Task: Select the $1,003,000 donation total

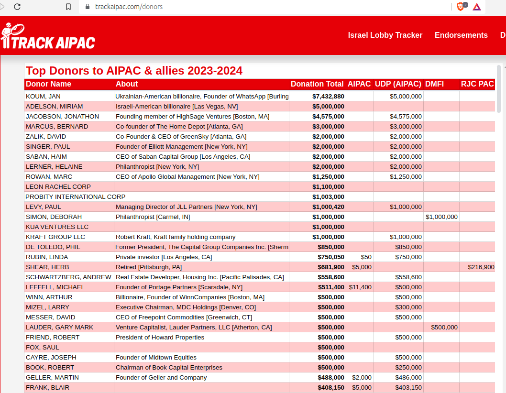Action: 328,196
